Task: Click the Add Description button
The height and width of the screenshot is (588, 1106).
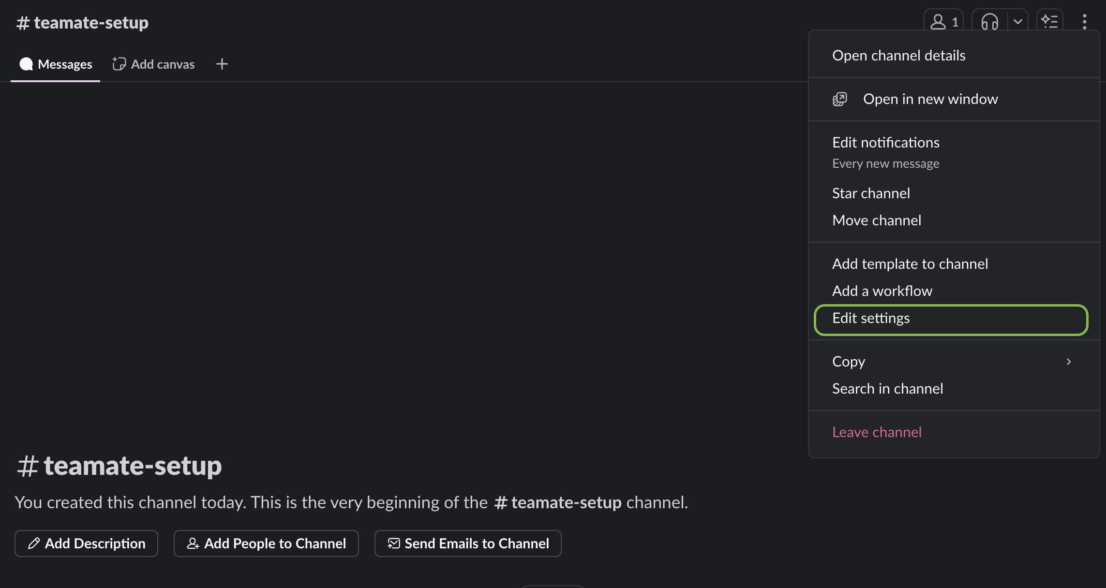Action: pos(86,544)
